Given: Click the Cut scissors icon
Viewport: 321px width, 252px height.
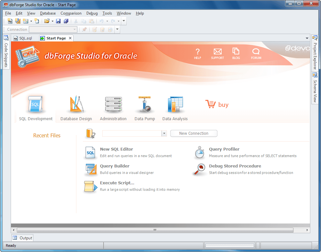Looking at the screenshot, I should point(76,21).
